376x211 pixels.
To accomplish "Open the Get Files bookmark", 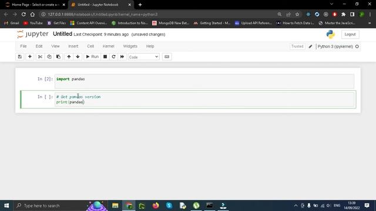I will coord(56,23).
